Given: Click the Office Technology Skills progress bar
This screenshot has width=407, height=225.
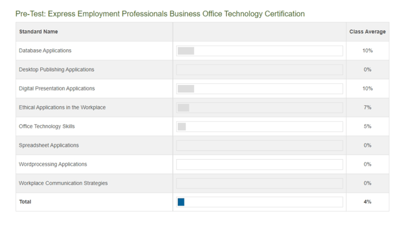Looking at the screenshot, I should tap(259, 126).
